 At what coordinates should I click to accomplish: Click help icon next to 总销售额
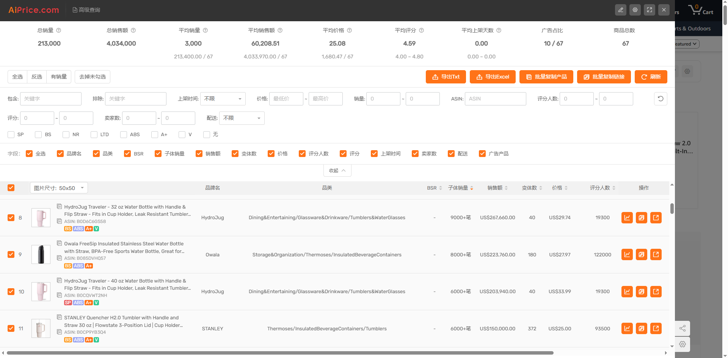(133, 30)
